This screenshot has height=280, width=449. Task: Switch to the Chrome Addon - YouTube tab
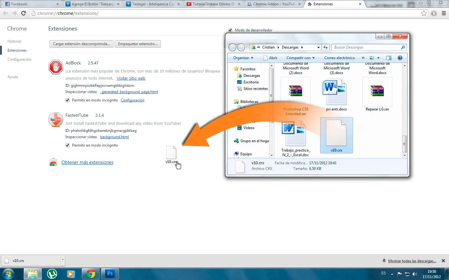(x=274, y=4)
